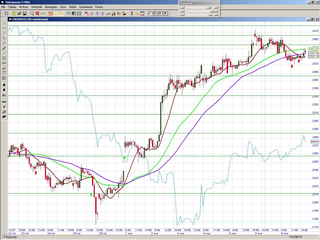This screenshot has height=240, width=320.
Task: Click the save floppy disk icon
Action: pyautogui.click(x=24, y=13)
